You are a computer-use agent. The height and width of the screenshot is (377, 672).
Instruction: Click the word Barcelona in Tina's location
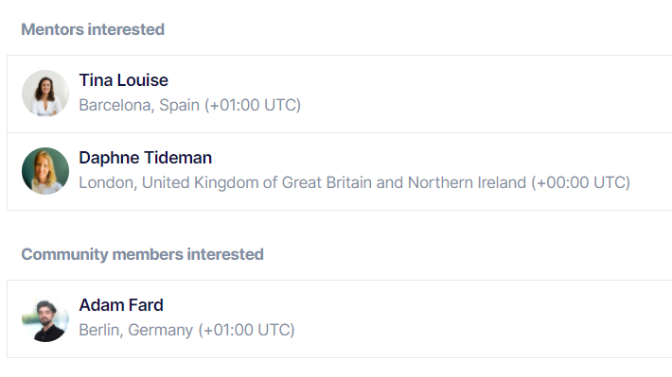point(116,105)
